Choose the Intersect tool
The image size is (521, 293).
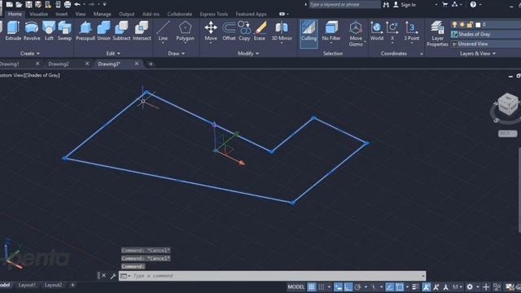(x=142, y=31)
